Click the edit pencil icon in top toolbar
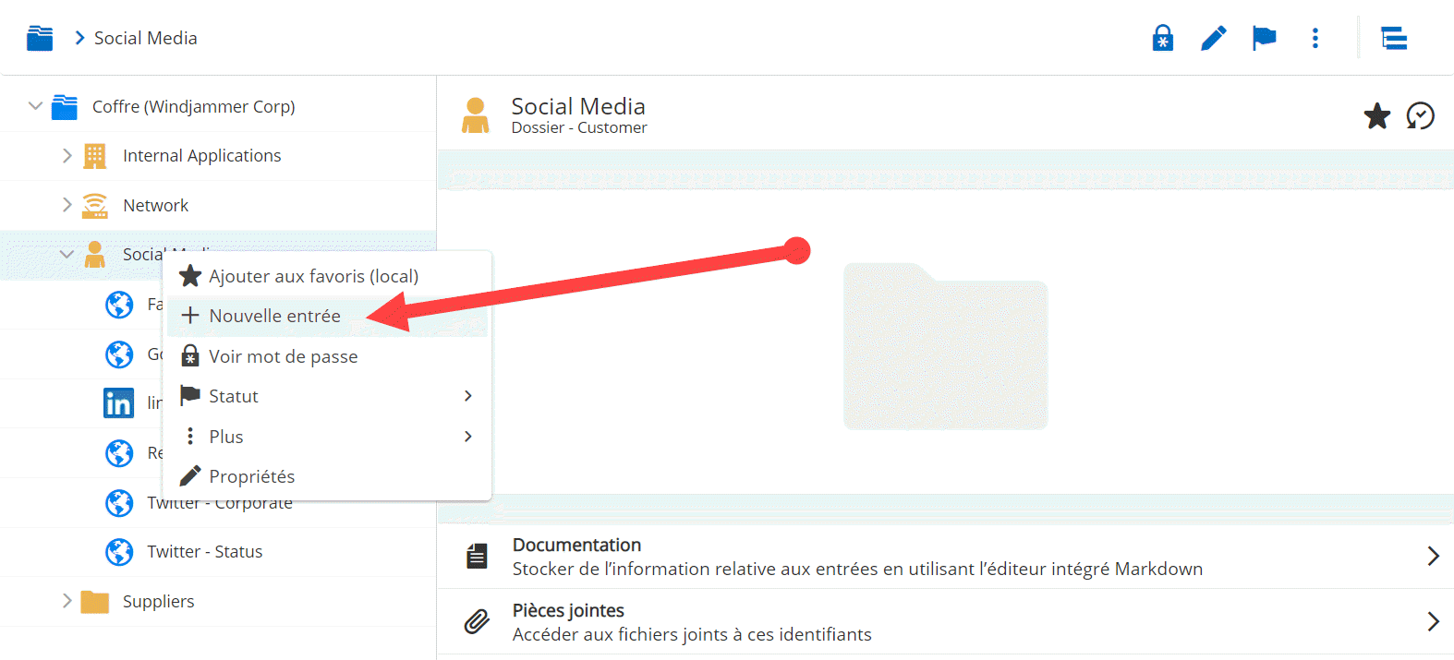Screen dimensions: 1454x660 pos(1213,38)
